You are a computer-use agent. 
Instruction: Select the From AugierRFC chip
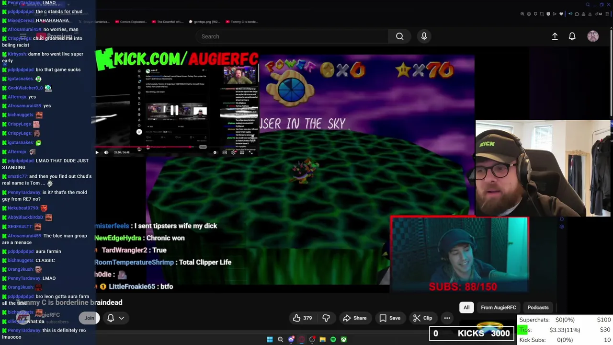click(x=499, y=308)
